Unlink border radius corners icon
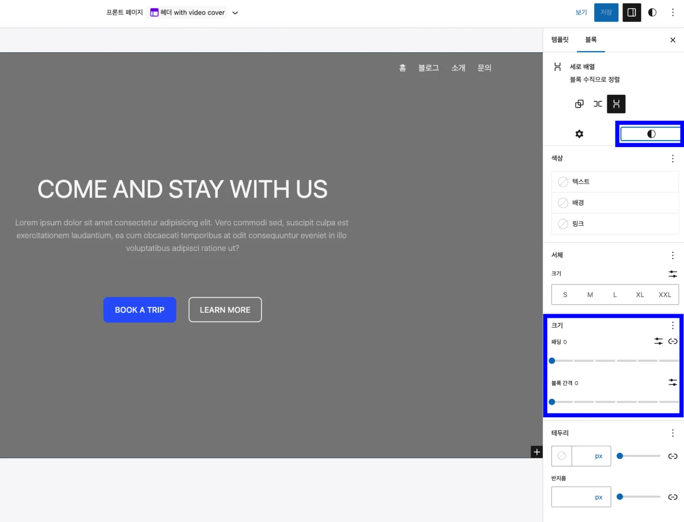The width and height of the screenshot is (684, 522). click(673, 497)
